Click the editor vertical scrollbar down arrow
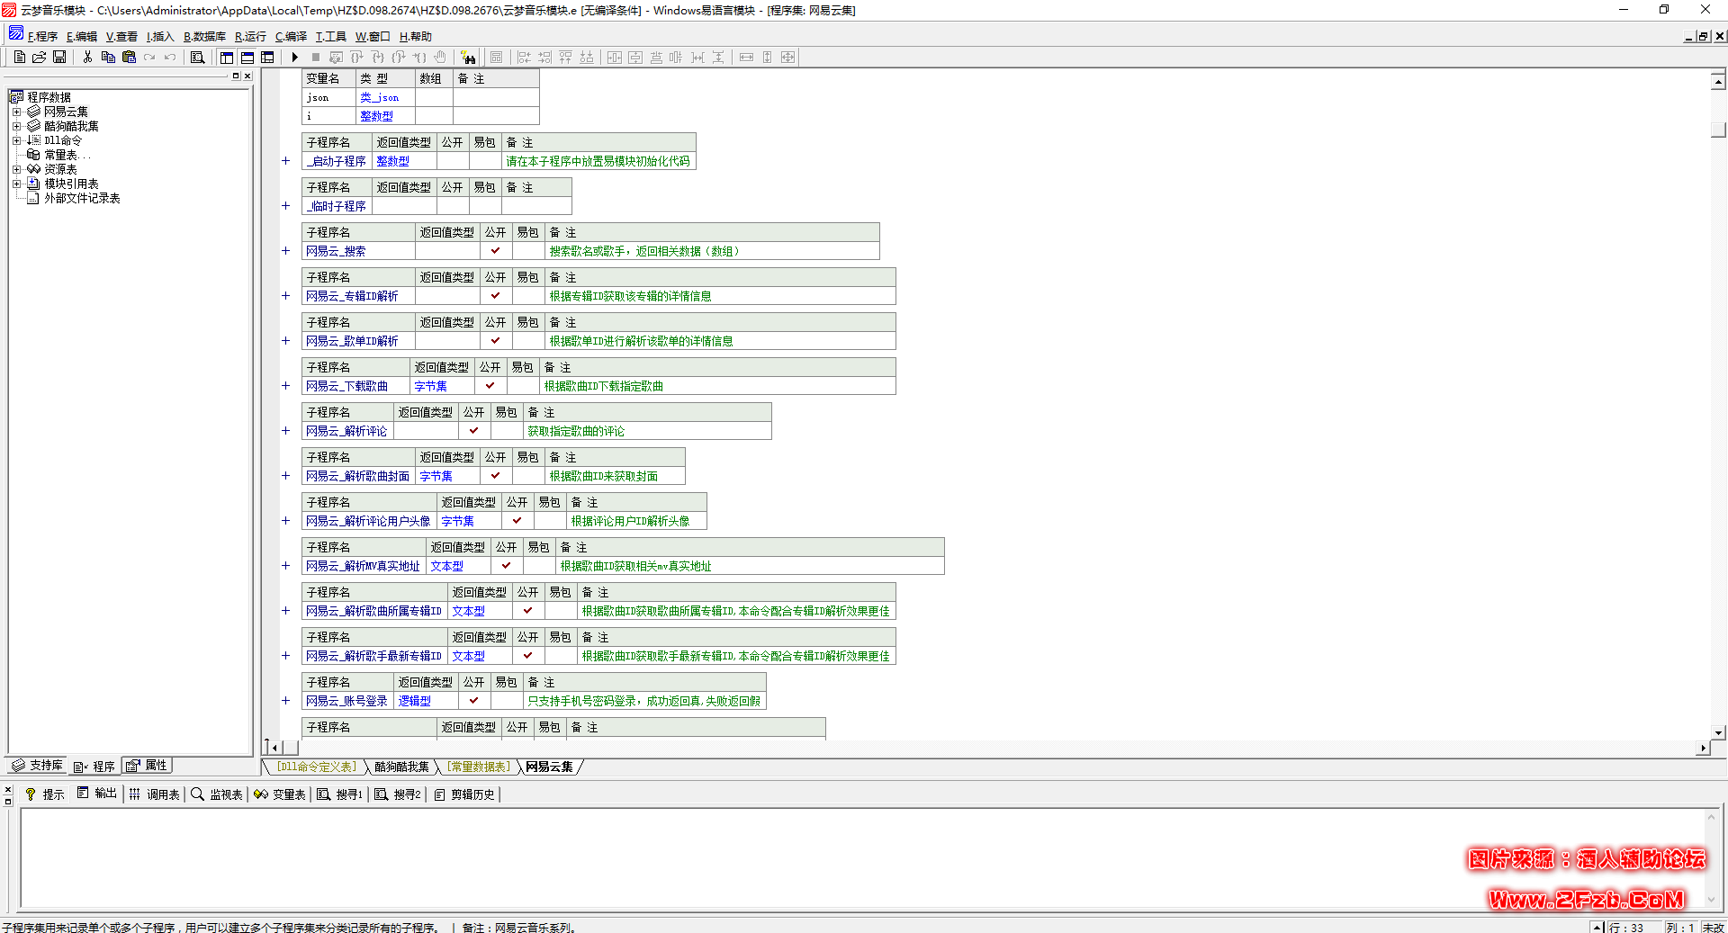Viewport: 1728px width, 933px height. (1718, 732)
